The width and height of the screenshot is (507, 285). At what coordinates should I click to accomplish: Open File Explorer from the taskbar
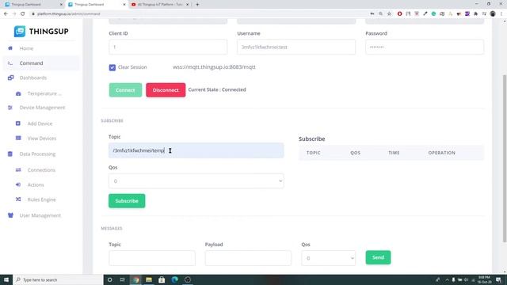(x=149, y=279)
